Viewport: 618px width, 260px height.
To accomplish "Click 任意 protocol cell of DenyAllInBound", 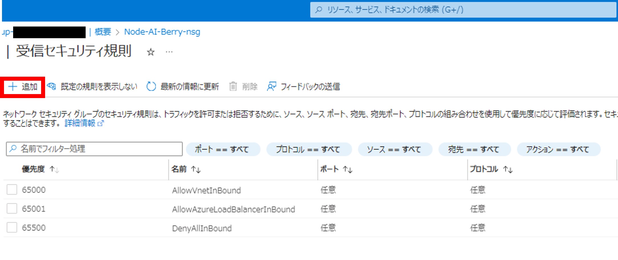I will tap(478, 228).
